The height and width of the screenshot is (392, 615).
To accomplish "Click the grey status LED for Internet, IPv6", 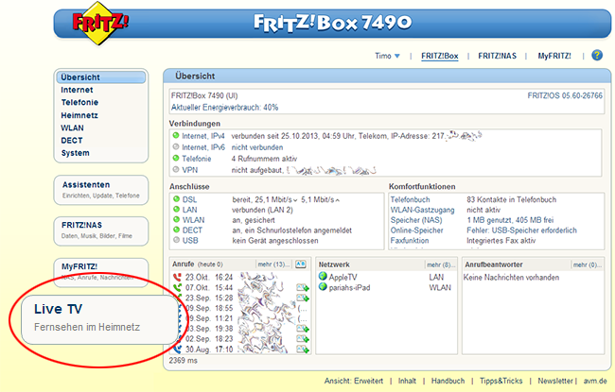I will pyautogui.click(x=176, y=146).
